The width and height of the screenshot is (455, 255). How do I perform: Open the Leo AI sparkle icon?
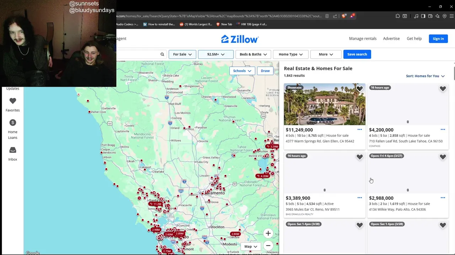tap(437, 16)
